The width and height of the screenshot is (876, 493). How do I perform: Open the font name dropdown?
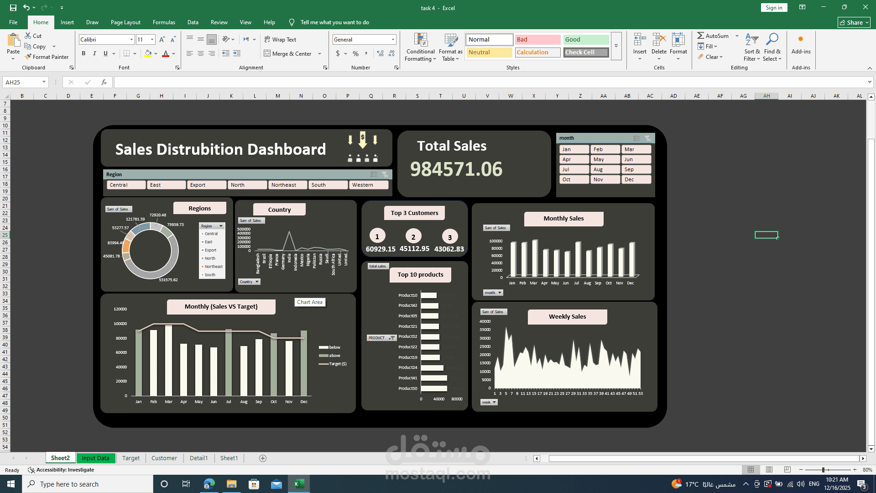tap(131, 40)
